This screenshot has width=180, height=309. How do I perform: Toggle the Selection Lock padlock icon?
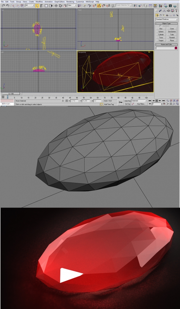pos(63,101)
